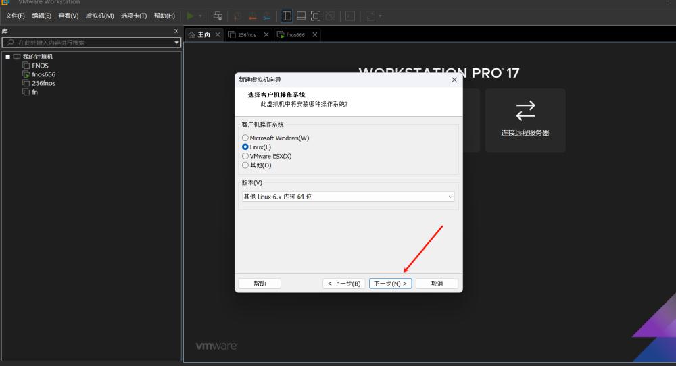Select the VMware ESX(X) radio option

pyautogui.click(x=245, y=156)
